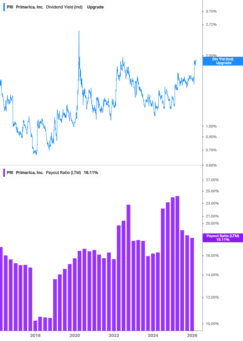Click the 2018 label on the time axis
243x341 pixels.
35,335
